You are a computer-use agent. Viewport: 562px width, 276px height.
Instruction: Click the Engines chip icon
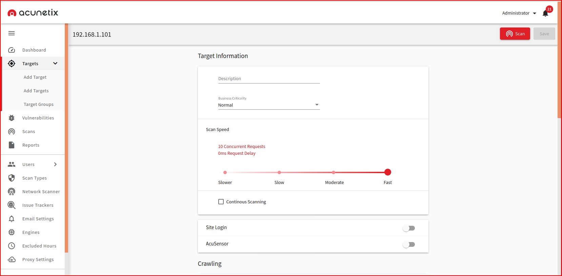(12, 232)
